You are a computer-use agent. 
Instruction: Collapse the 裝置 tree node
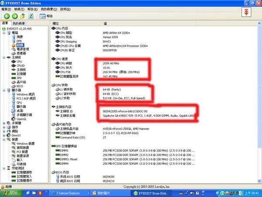[4, 140]
